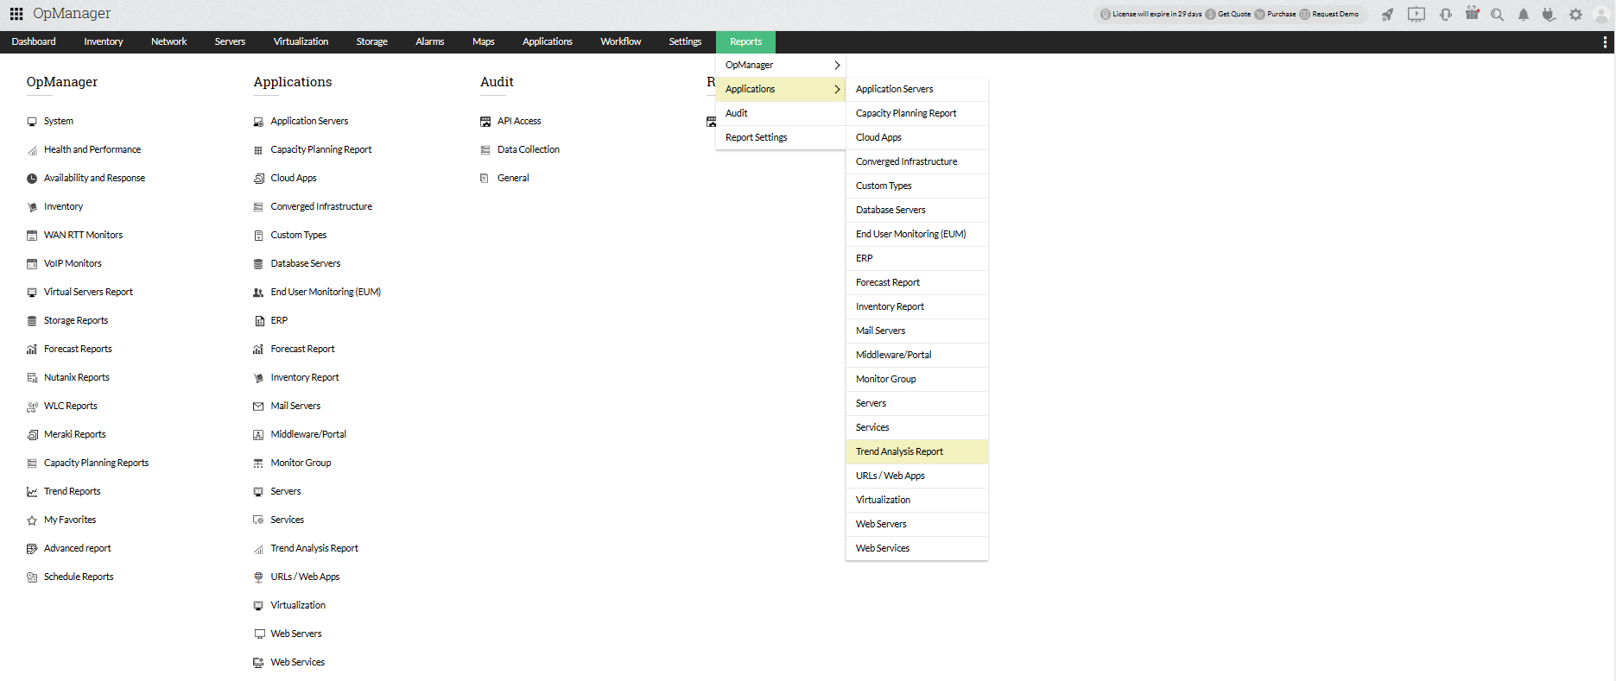Click the headset support icon

click(x=1446, y=15)
